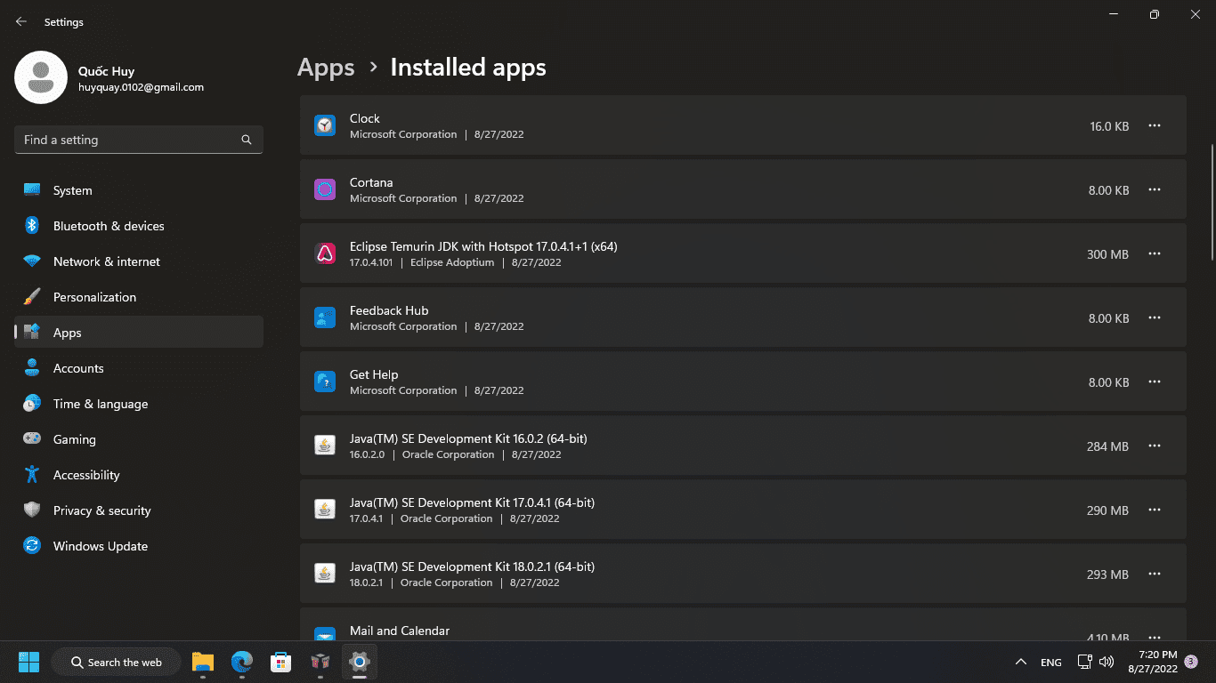The height and width of the screenshot is (683, 1216).
Task: Show hidden icons in the system tray
Action: coord(1021,662)
